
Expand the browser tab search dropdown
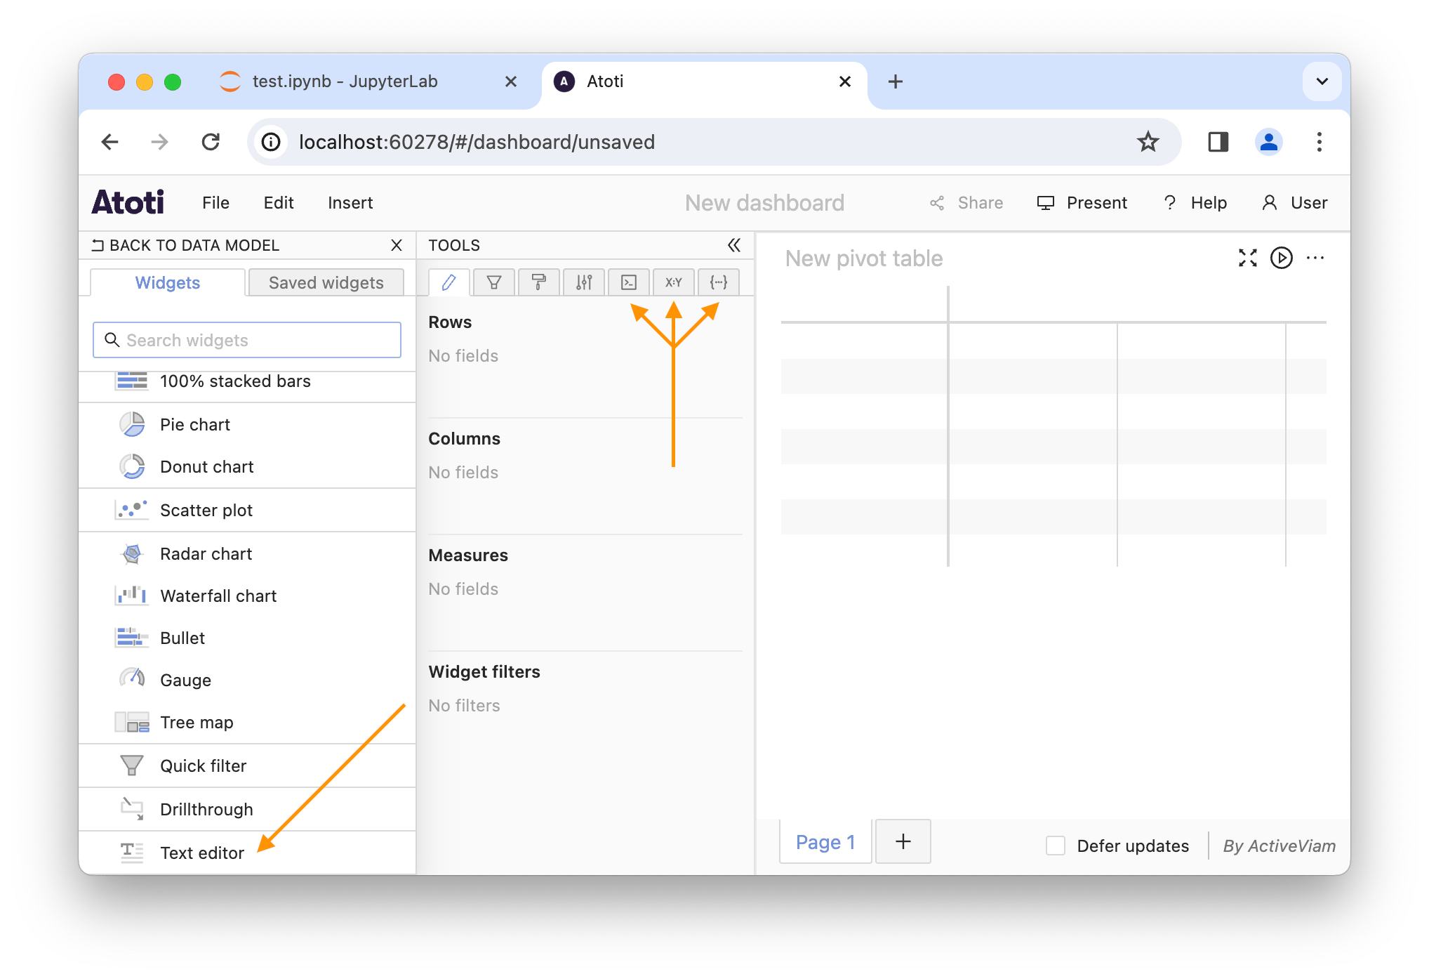pos(1322,81)
